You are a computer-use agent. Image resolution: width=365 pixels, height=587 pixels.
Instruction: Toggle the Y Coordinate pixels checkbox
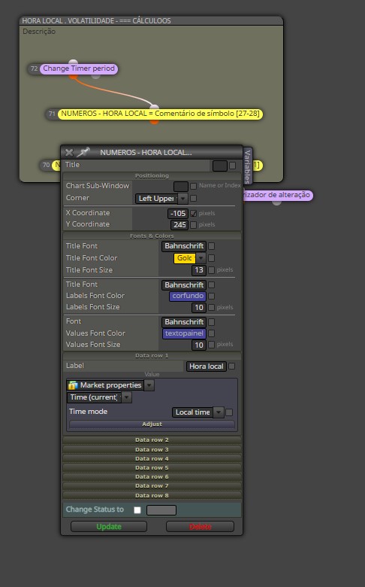coord(194,225)
